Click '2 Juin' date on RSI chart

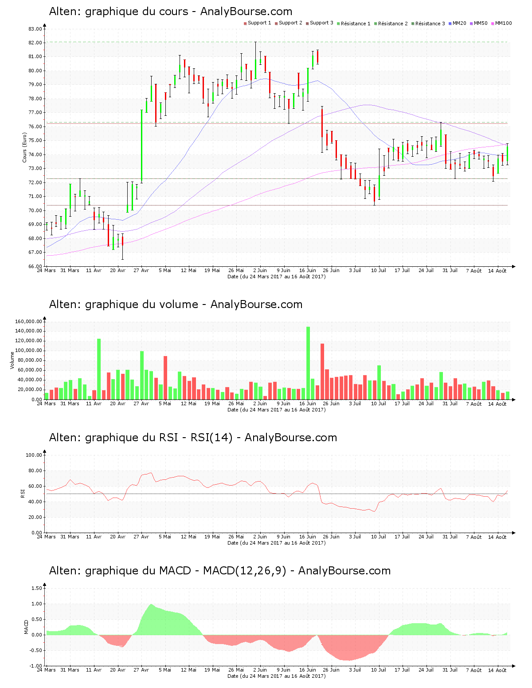(x=260, y=537)
